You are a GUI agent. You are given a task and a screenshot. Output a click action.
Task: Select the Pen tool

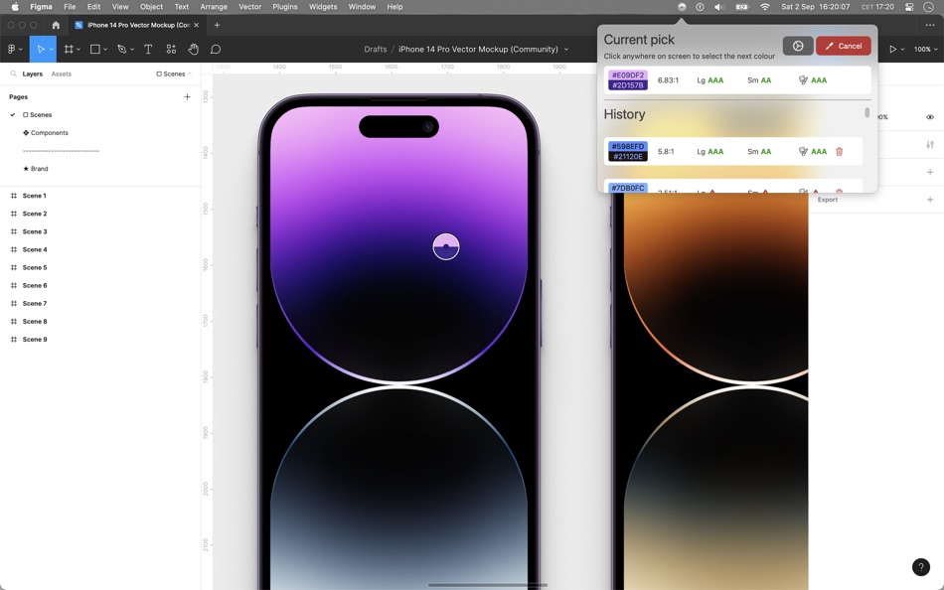point(121,50)
